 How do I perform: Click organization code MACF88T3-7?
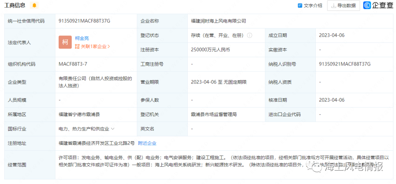click(x=73, y=64)
